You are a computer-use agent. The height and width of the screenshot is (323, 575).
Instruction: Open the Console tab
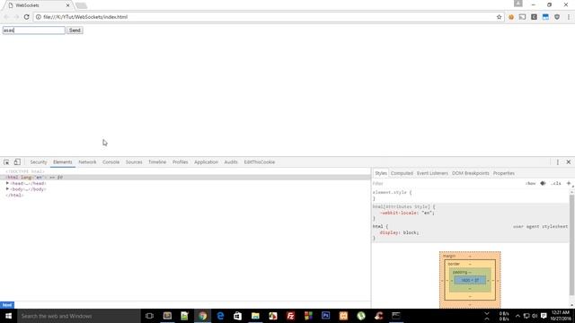pyautogui.click(x=111, y=161)
